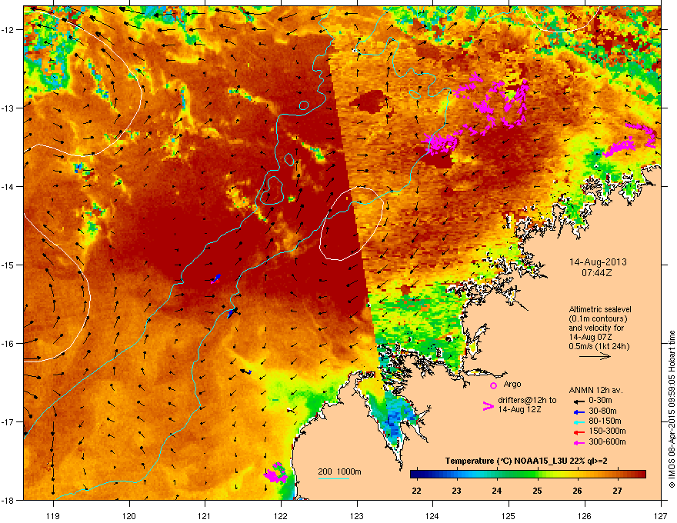Click the magenta drifters chevron legend symbol
The width and height of the screenshot is (677, 523).
tap(488, 406)
